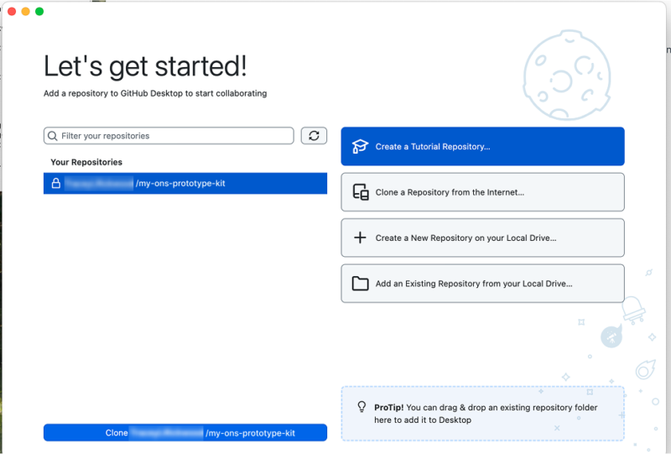Click the red close window button

12,12
